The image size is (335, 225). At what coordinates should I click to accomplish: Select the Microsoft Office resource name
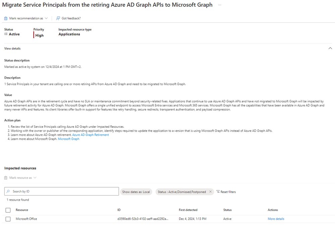(x=26, y=219)
